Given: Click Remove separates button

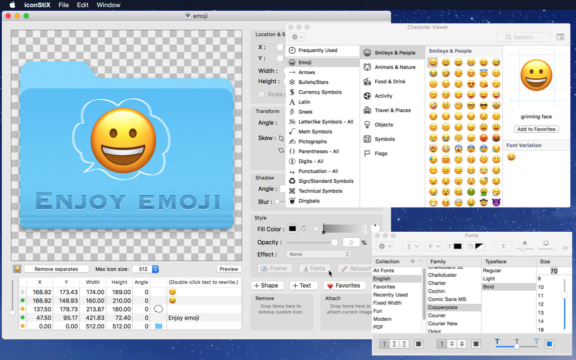Looking at the screenshot, I should [56, 269].
